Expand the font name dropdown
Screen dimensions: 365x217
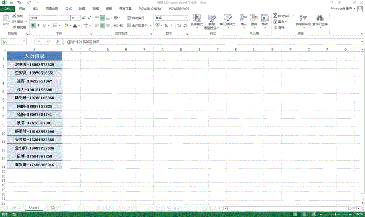pyautogui.click(x=67, y=18)
